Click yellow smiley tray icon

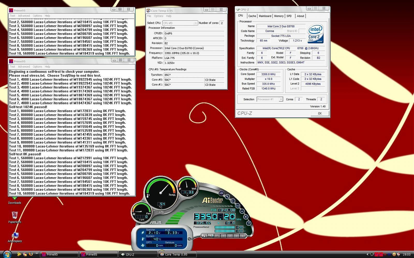tap(394, 254)
